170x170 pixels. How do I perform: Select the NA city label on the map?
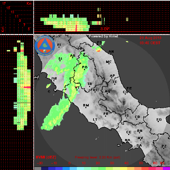pos(128,140)
